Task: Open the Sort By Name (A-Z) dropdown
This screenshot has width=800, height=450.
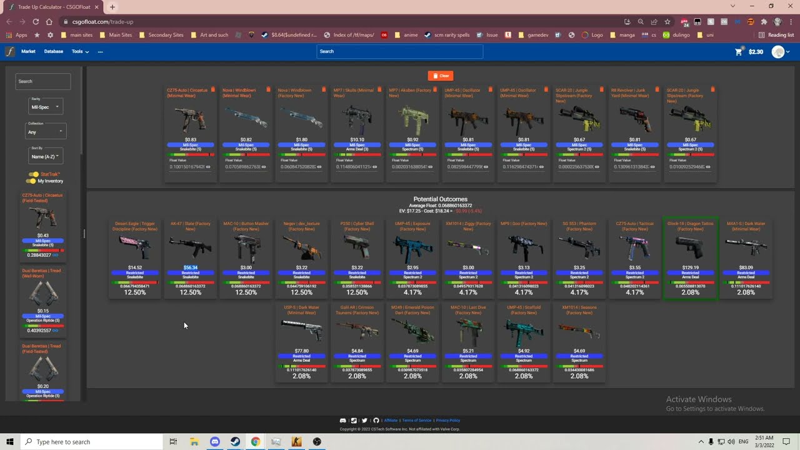Action: 45,156
